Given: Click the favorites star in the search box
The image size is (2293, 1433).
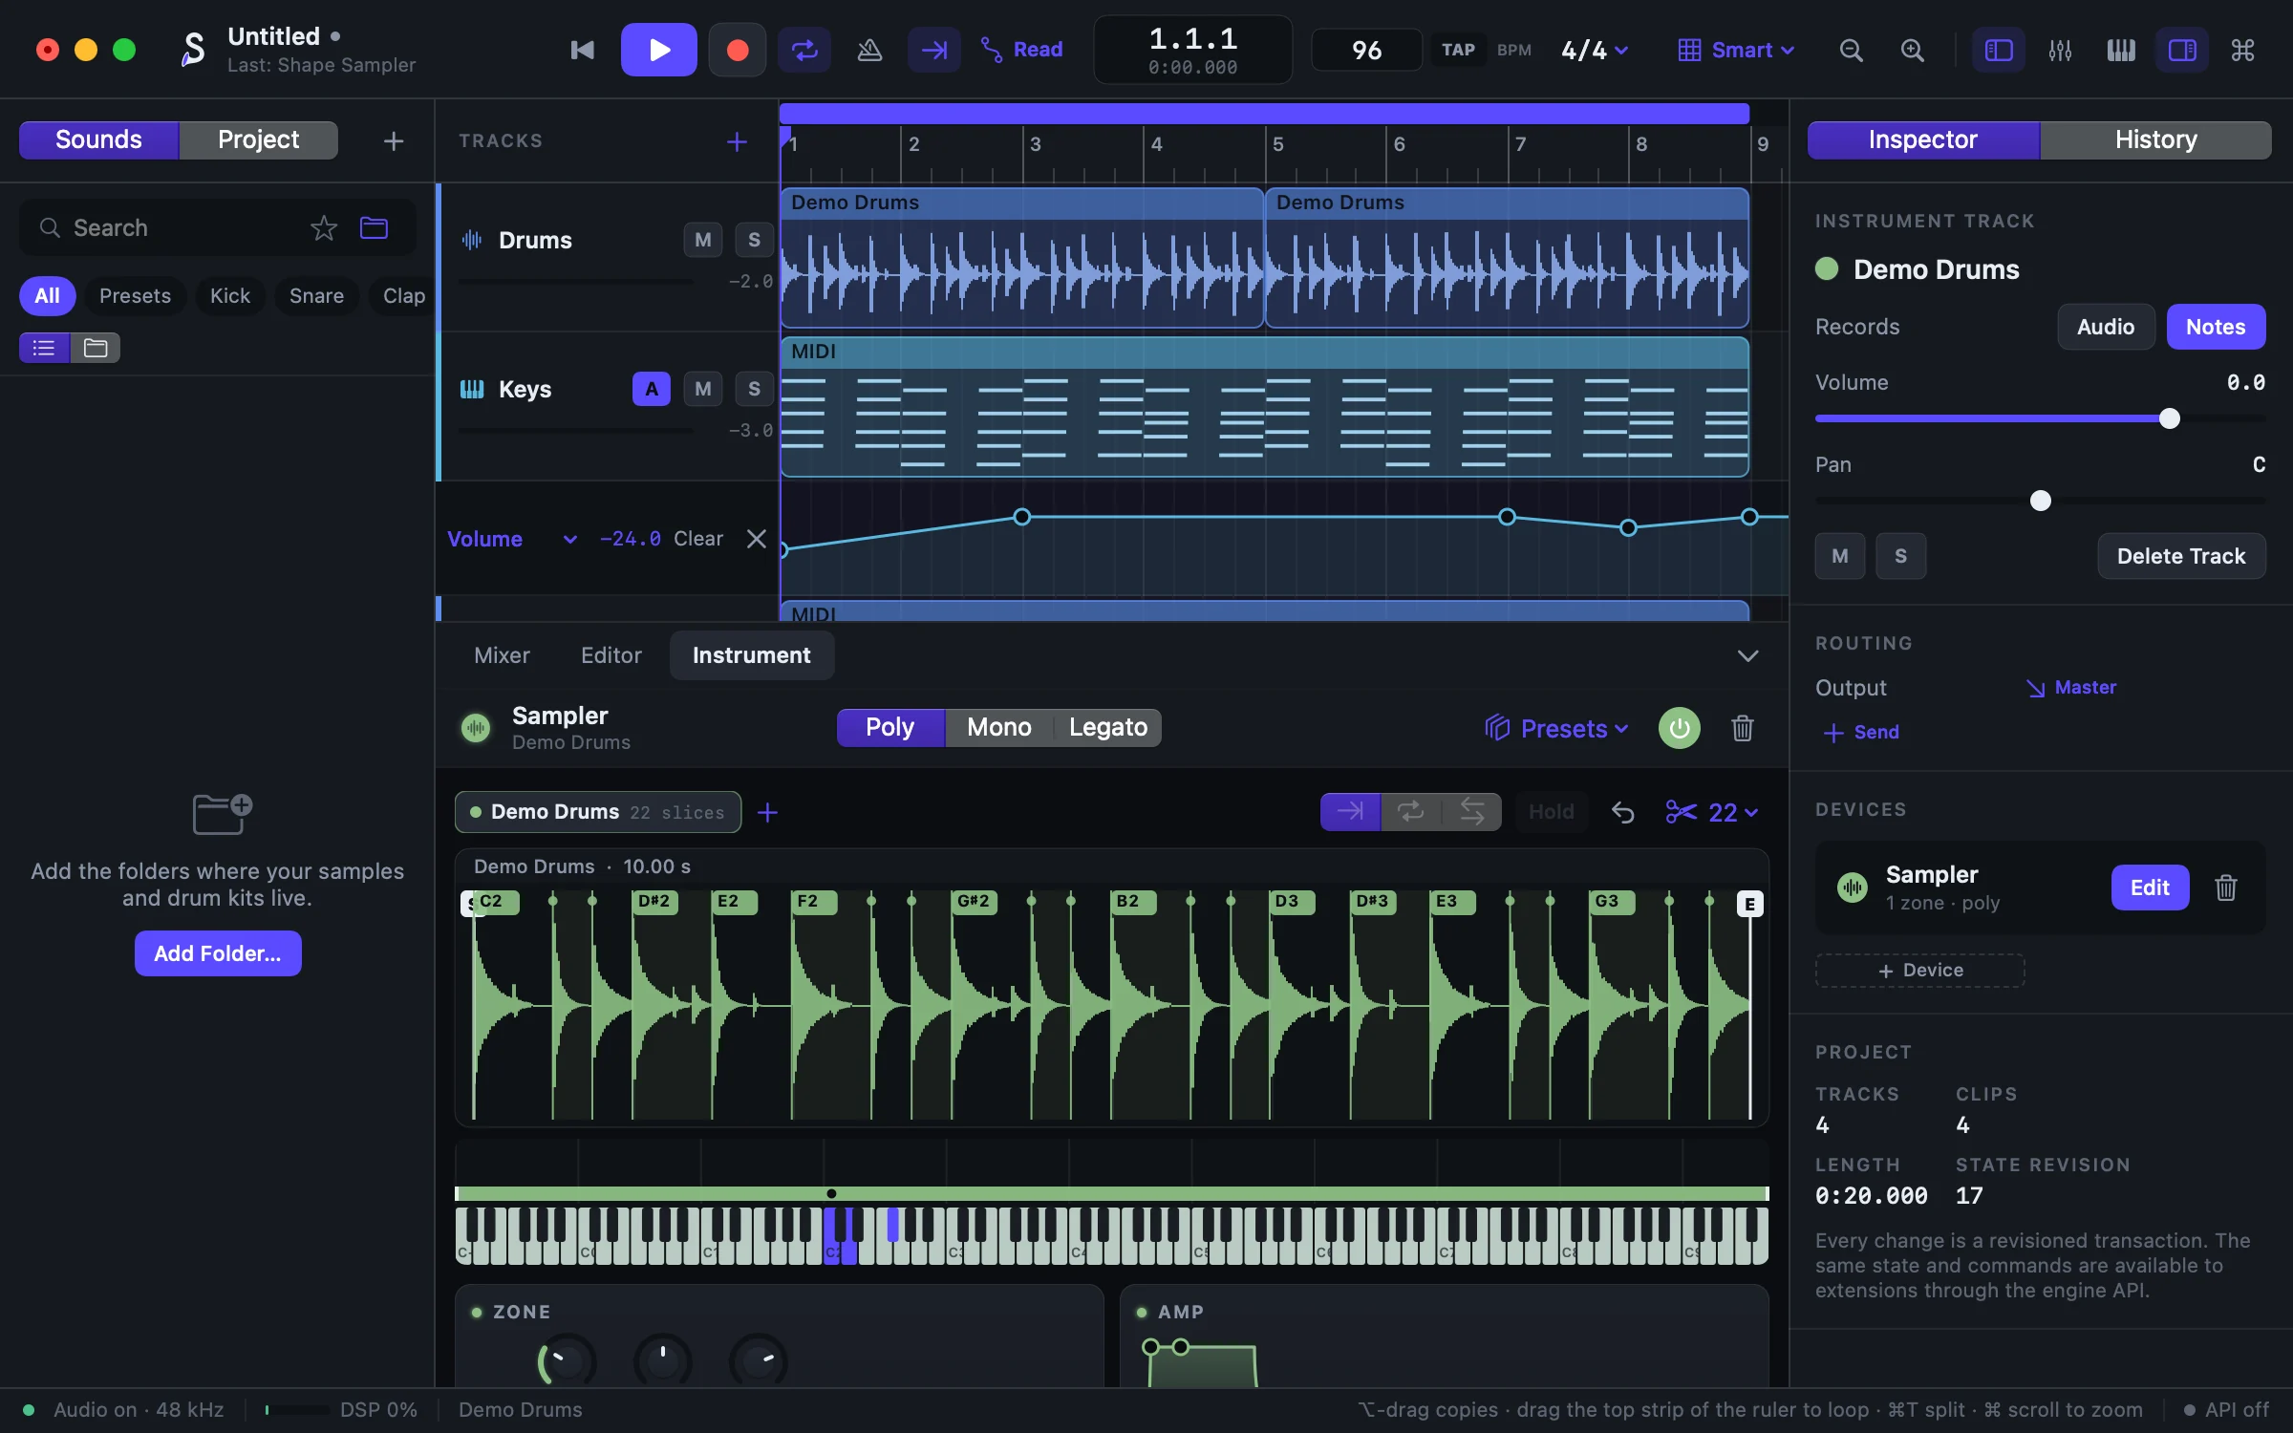Looking at the screenshot, I should pyautogui.click(x=324, y=227).
